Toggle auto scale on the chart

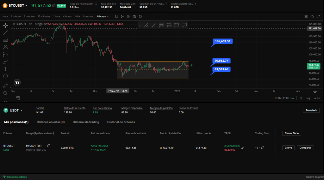317,98
